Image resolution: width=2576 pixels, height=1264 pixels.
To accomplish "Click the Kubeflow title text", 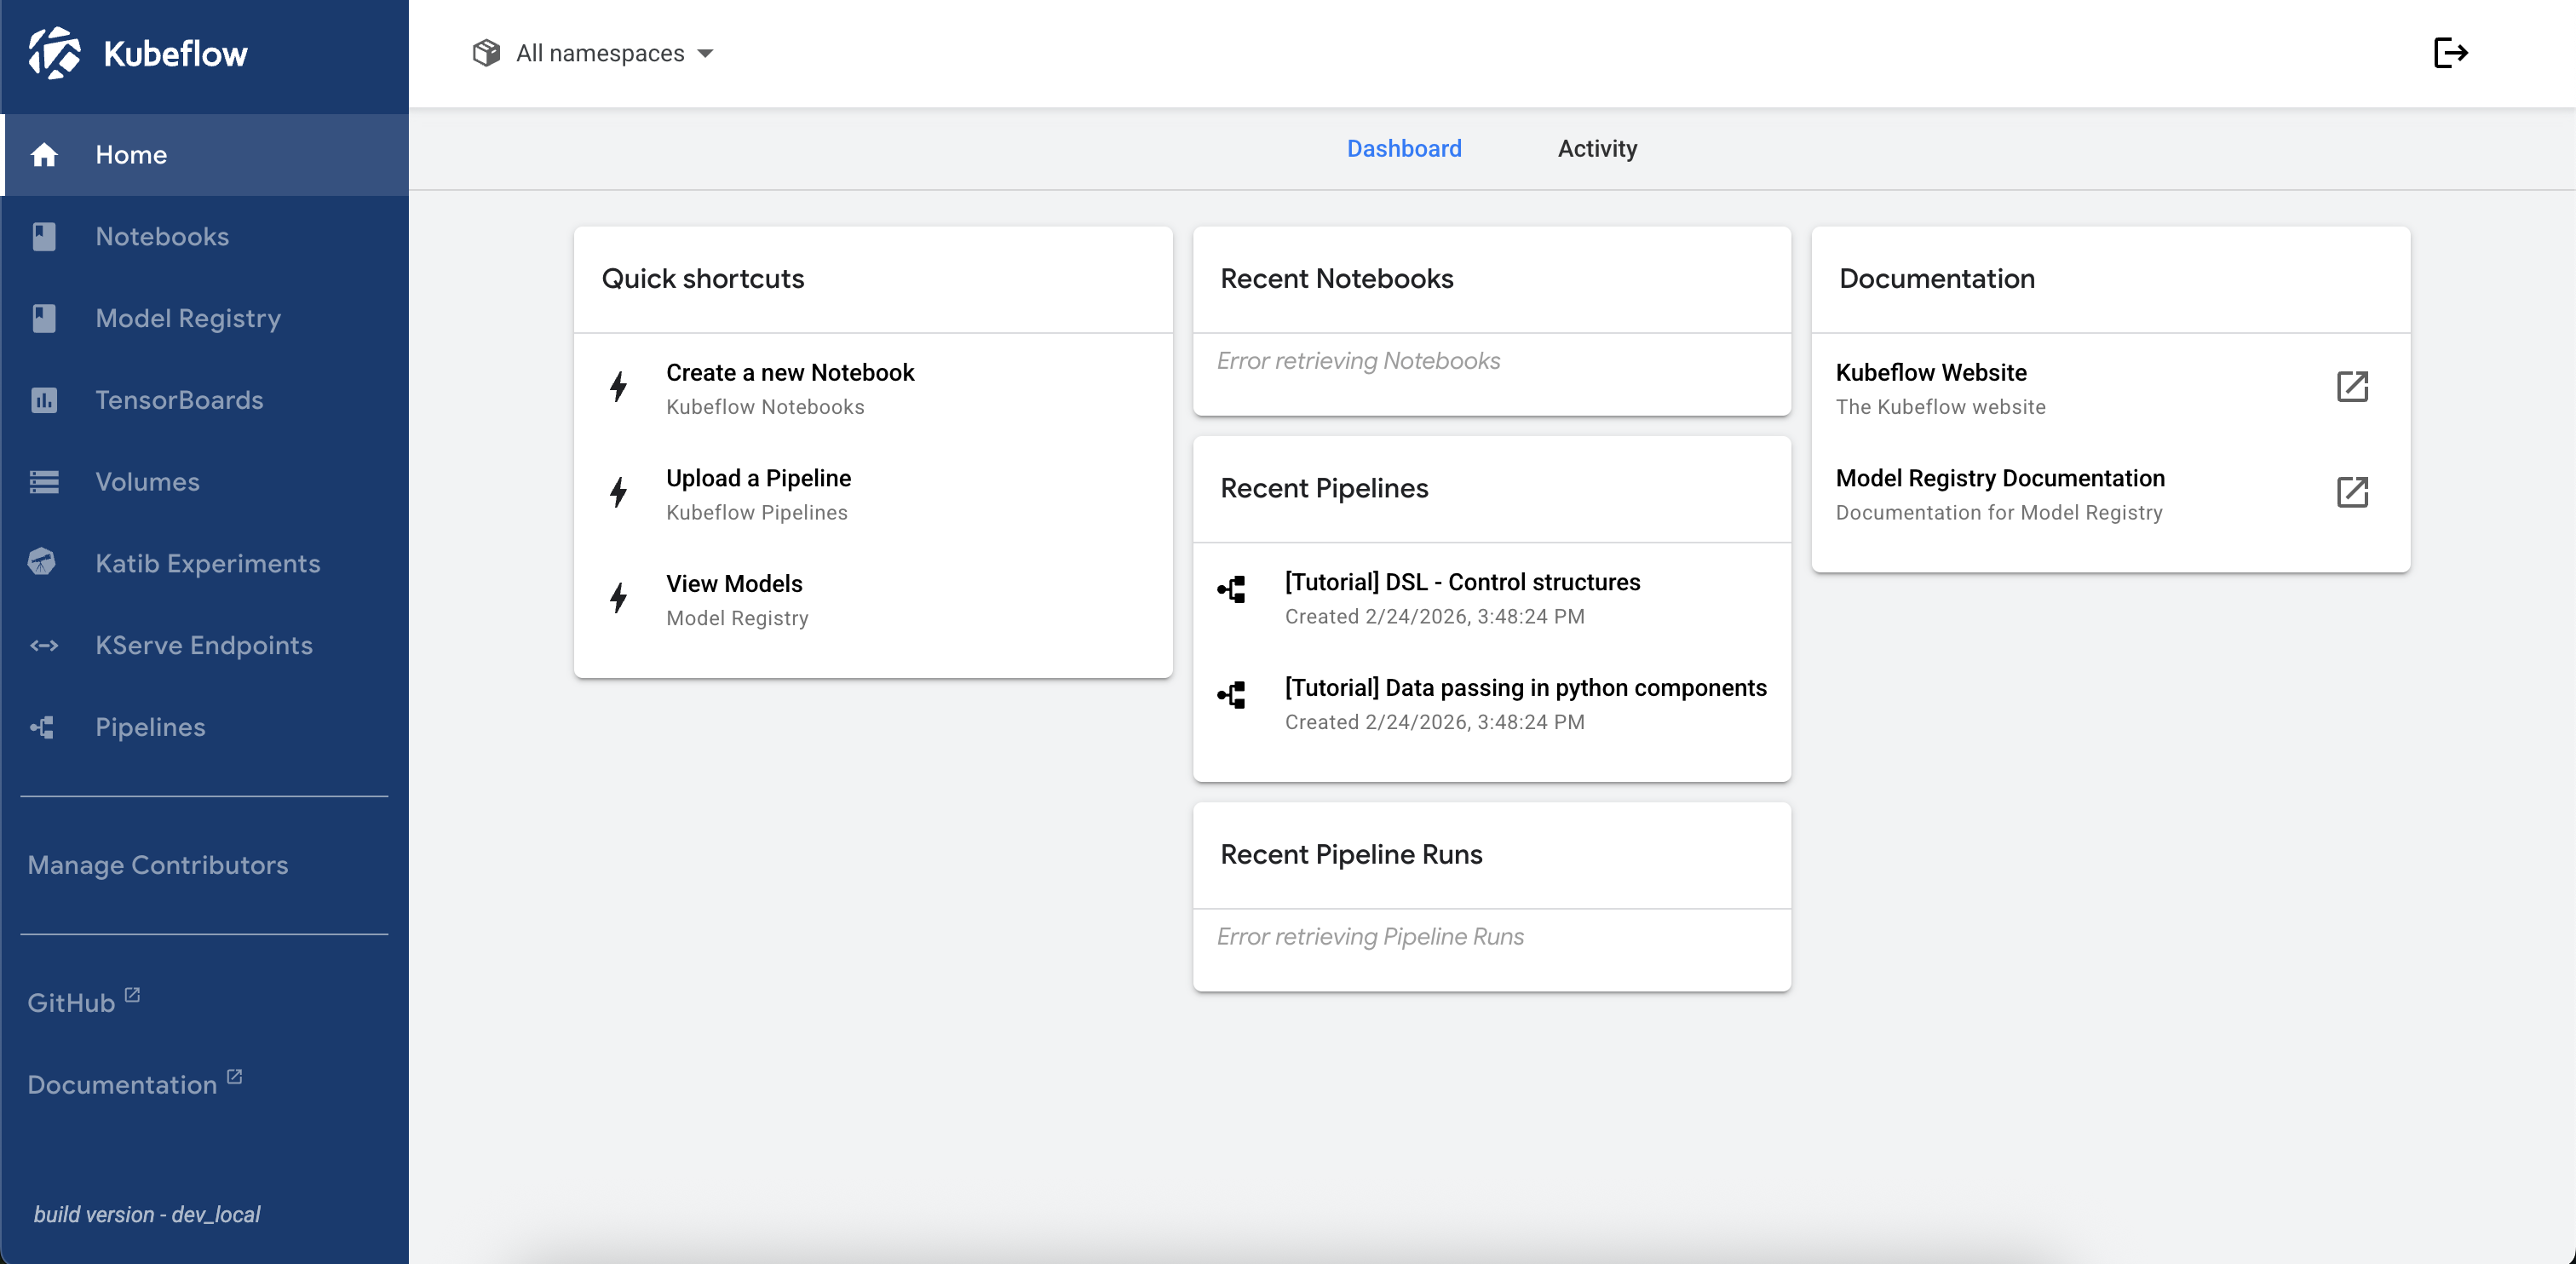I will pos(175,54).
